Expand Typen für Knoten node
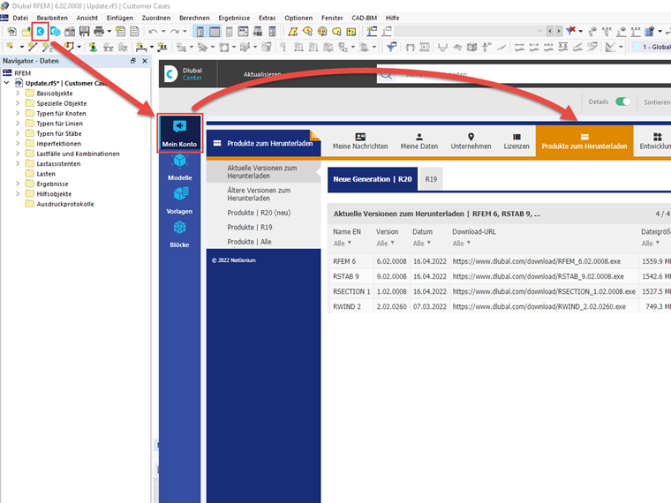The height and width of the screenshot is (503, 671). (x=18, y=113)
